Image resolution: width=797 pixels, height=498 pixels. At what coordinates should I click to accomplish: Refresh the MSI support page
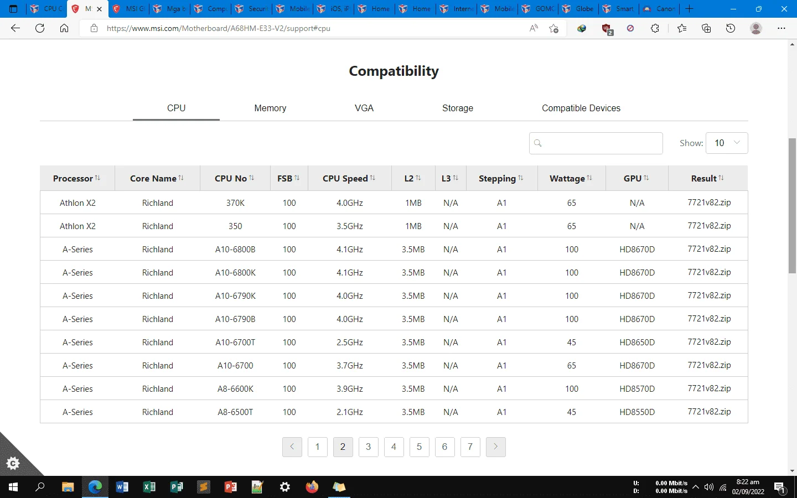pyautogui.click(x=40, y=28)
